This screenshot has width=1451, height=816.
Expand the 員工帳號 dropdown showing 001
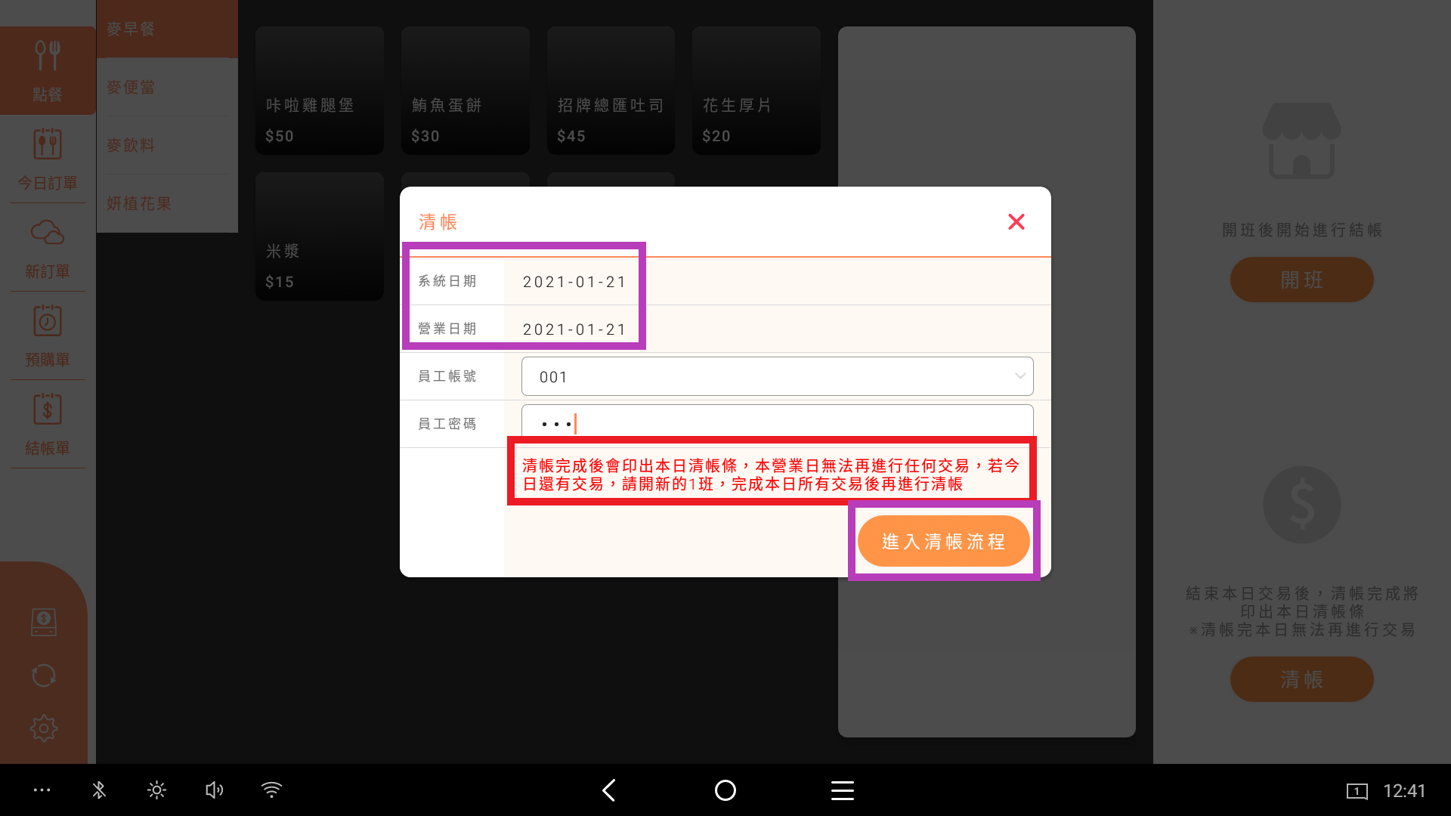[x=777, y=376]
